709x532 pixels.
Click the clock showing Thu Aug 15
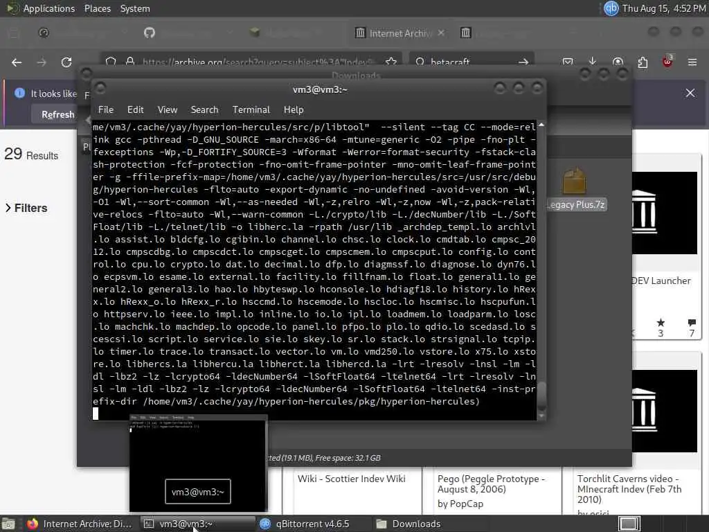pos(664,8)
